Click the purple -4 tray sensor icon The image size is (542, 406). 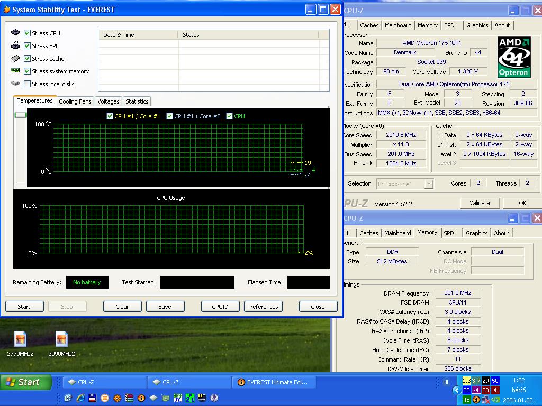click(x=476, y=390)
